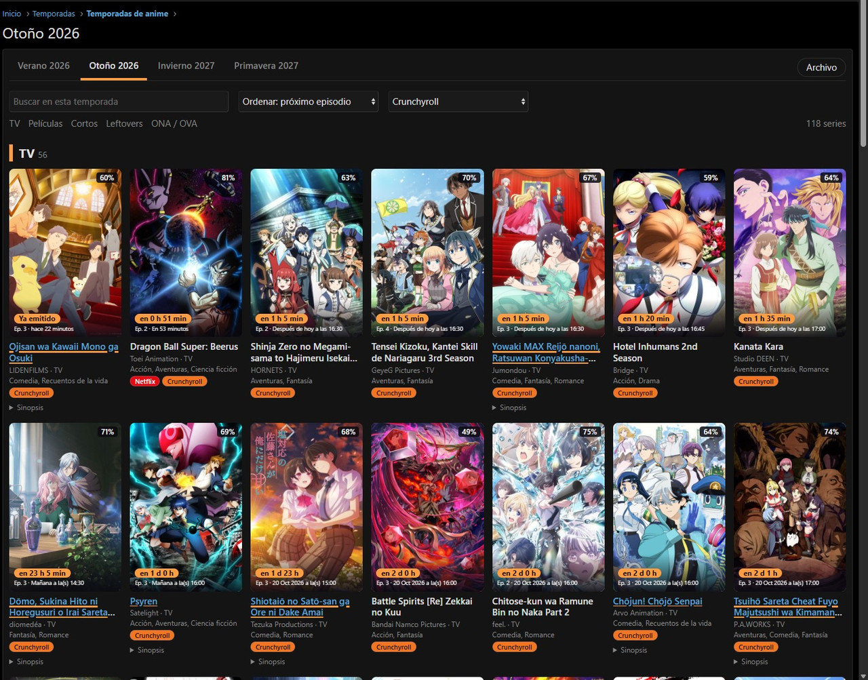This screenshot has width=868, height=680.
Task: Open the Temporadas breadcrumb link
Action: [54, 14]
